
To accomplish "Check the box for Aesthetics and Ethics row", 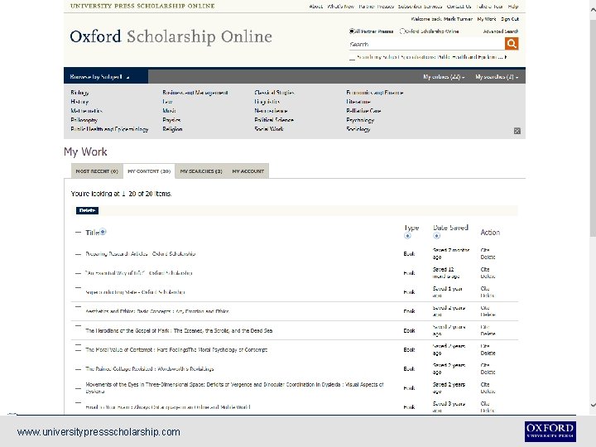I will pyautogui.click(x=78, y=307).
